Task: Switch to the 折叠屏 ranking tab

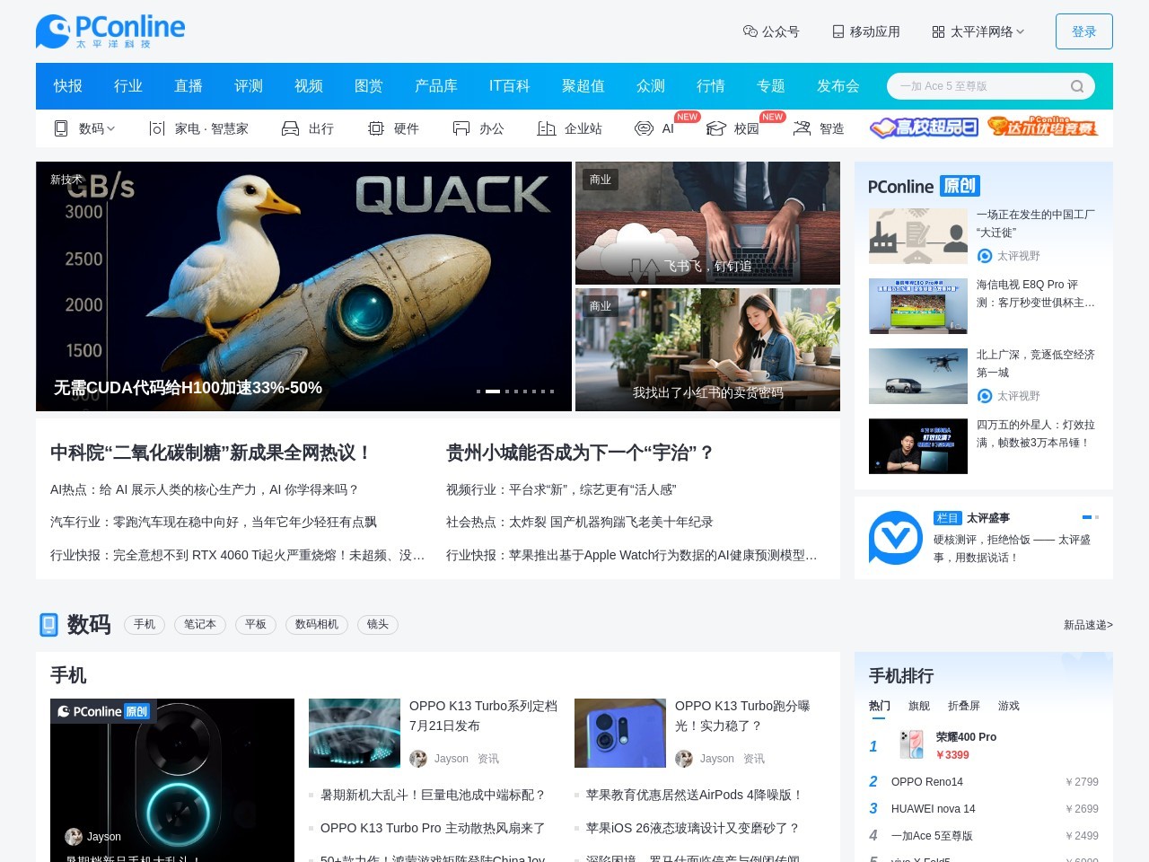Action: tap(963, 706)
